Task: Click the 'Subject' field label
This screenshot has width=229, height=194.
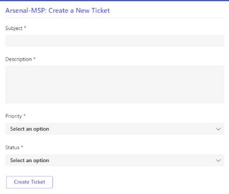Action: (14, 28)
